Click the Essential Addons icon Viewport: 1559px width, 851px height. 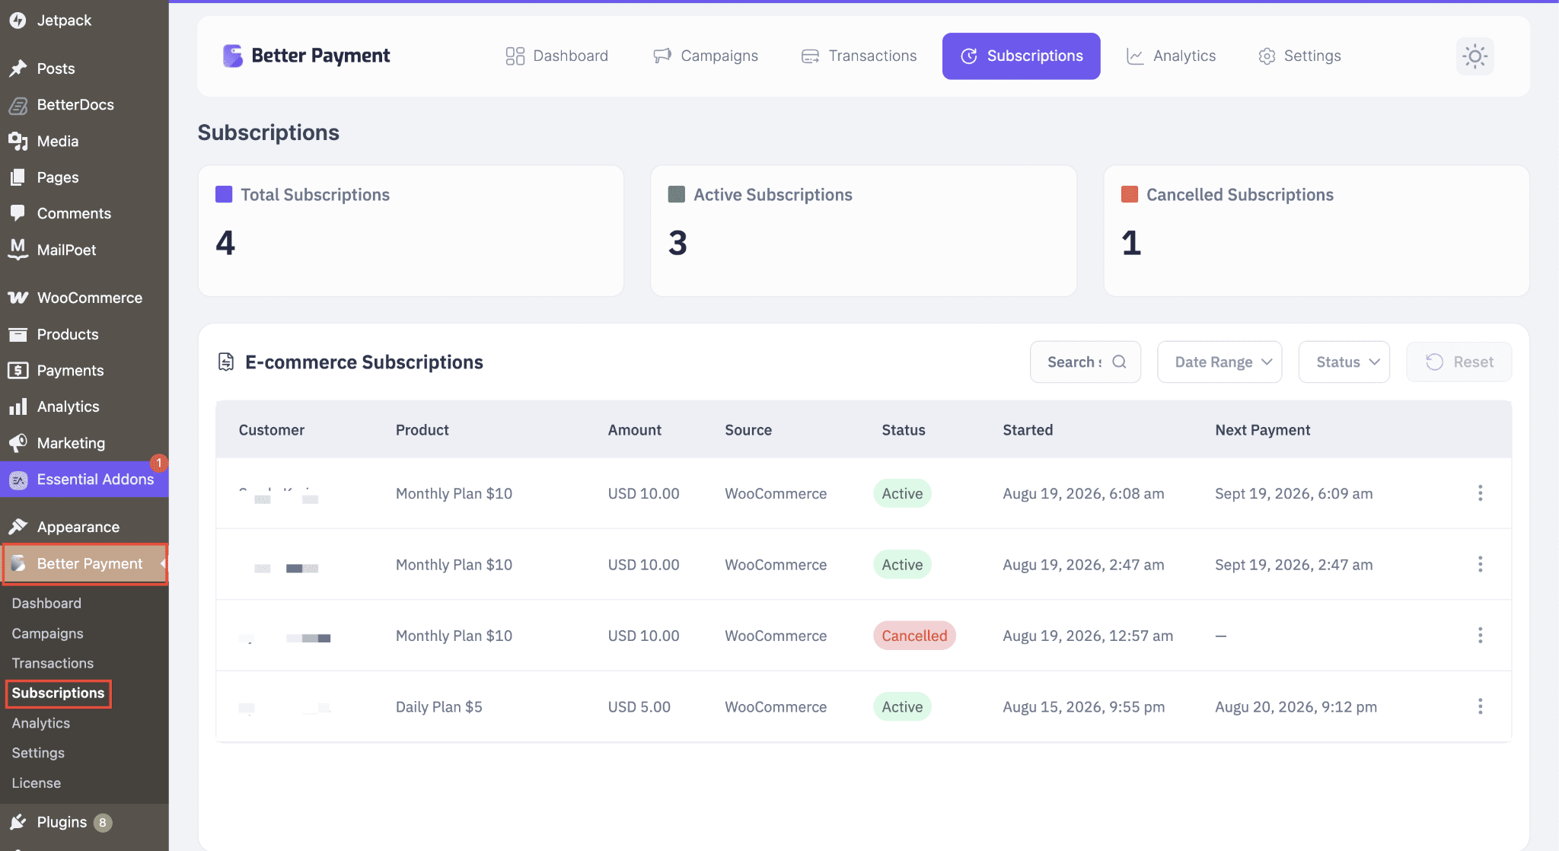click(x=18, y=480)
